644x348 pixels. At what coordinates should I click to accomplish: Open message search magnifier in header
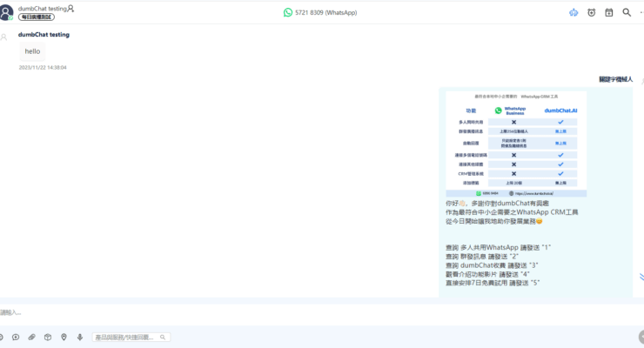pyautogui.click(x=627, y=13)
